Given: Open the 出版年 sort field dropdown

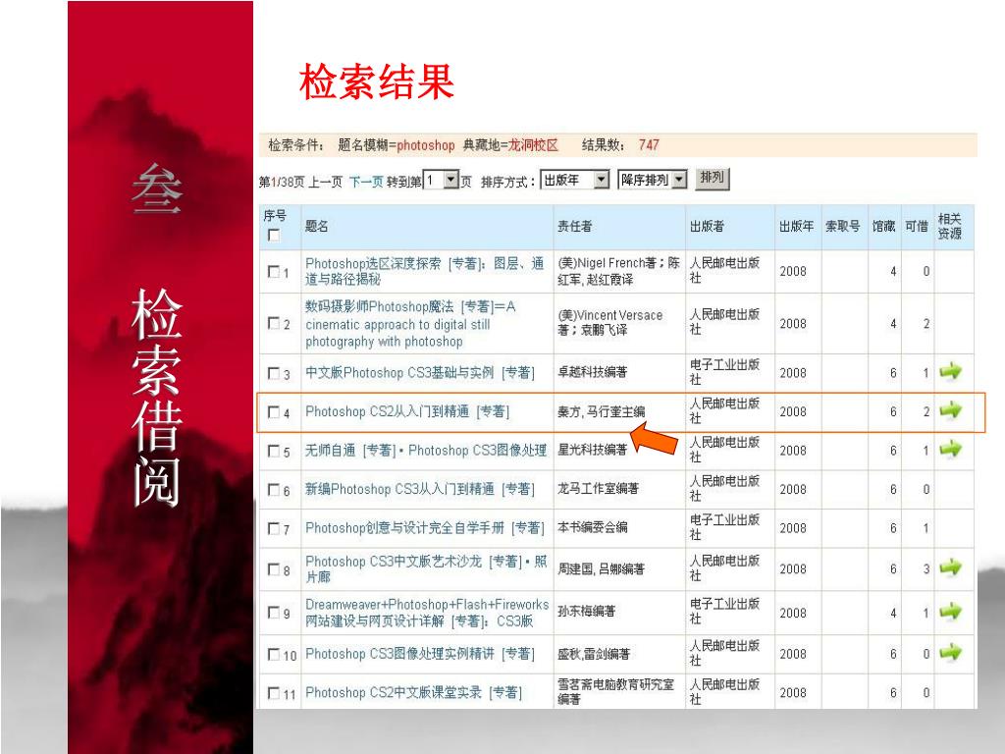Looking at the screenshot, I should (574, 181).
